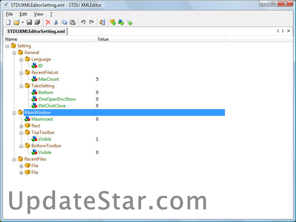Collapse the General node
The height and width of the screenshot is (222, 296).
click(x=14, y=53)
